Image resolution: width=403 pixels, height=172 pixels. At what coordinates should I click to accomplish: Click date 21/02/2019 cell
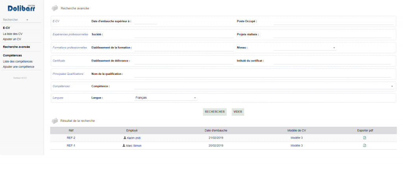coord(216,138)
